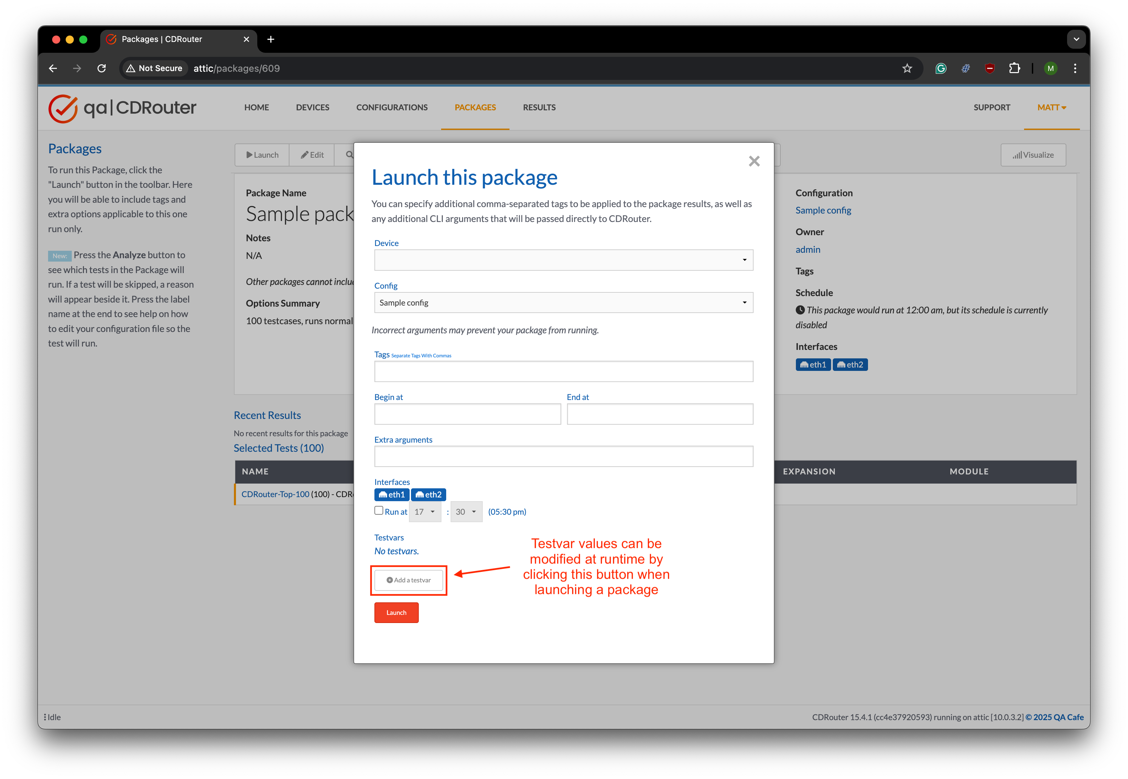
Task: Click the Not Secure site info badge
Action: point(154,68)
